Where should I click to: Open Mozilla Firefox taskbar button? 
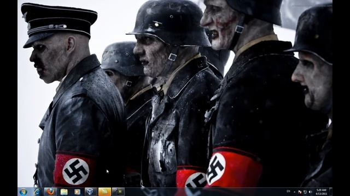click(50, 192)
